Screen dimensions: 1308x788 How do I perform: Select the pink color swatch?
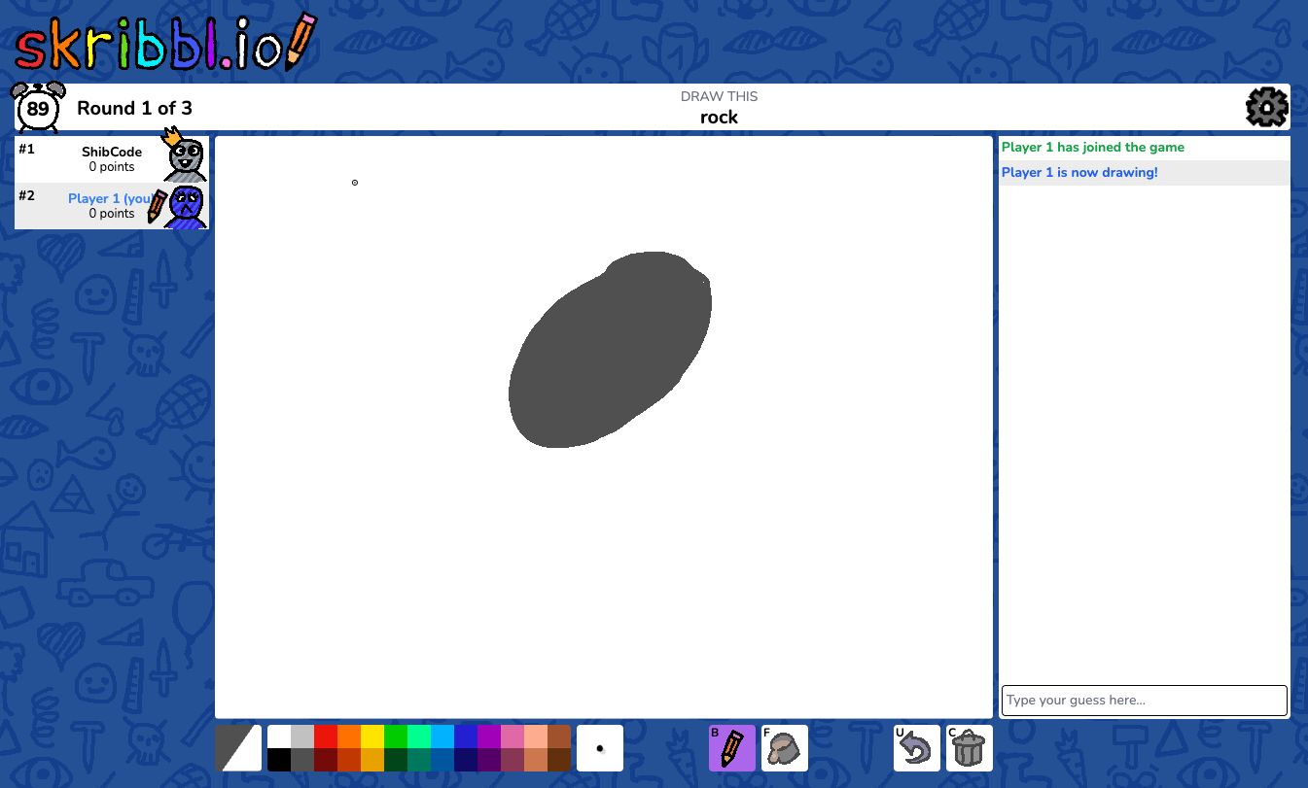513,737
